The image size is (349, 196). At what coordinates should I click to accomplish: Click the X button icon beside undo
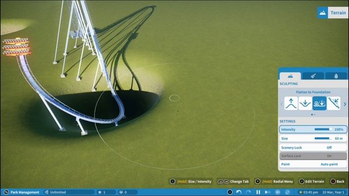[230, 192]
